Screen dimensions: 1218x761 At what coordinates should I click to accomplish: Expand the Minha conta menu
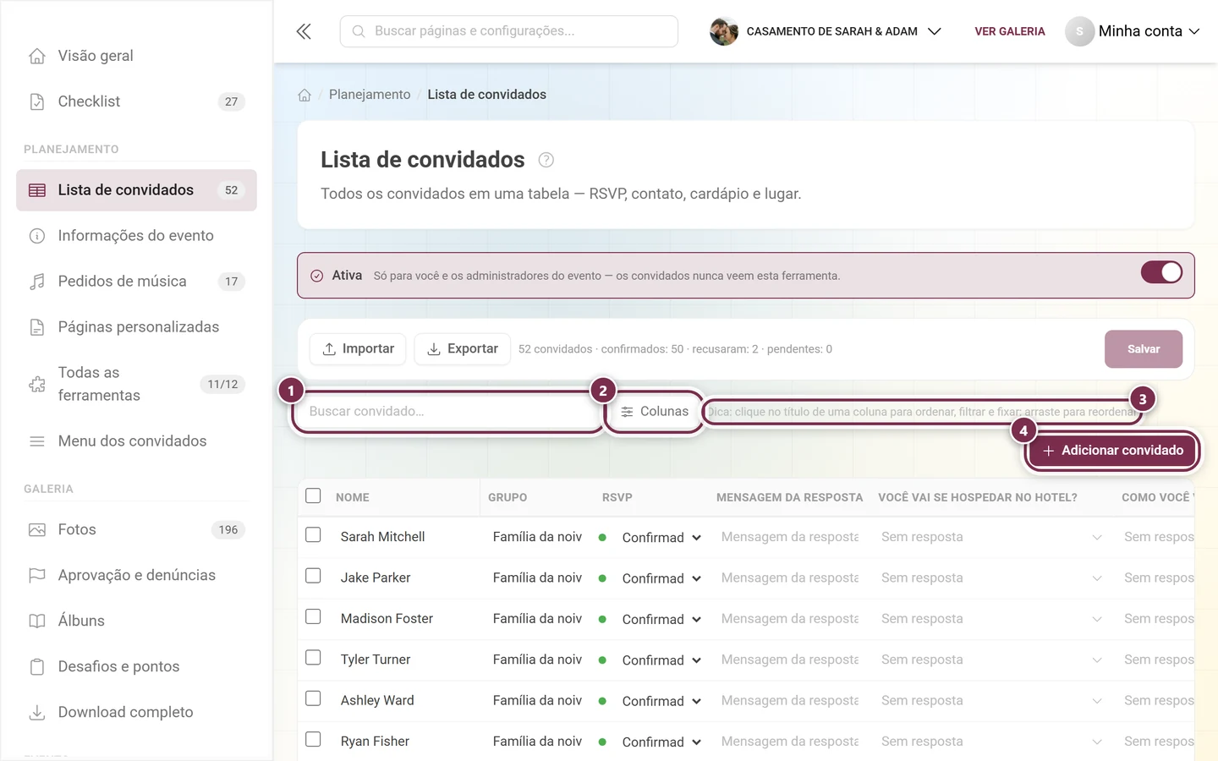point(1133,31)
